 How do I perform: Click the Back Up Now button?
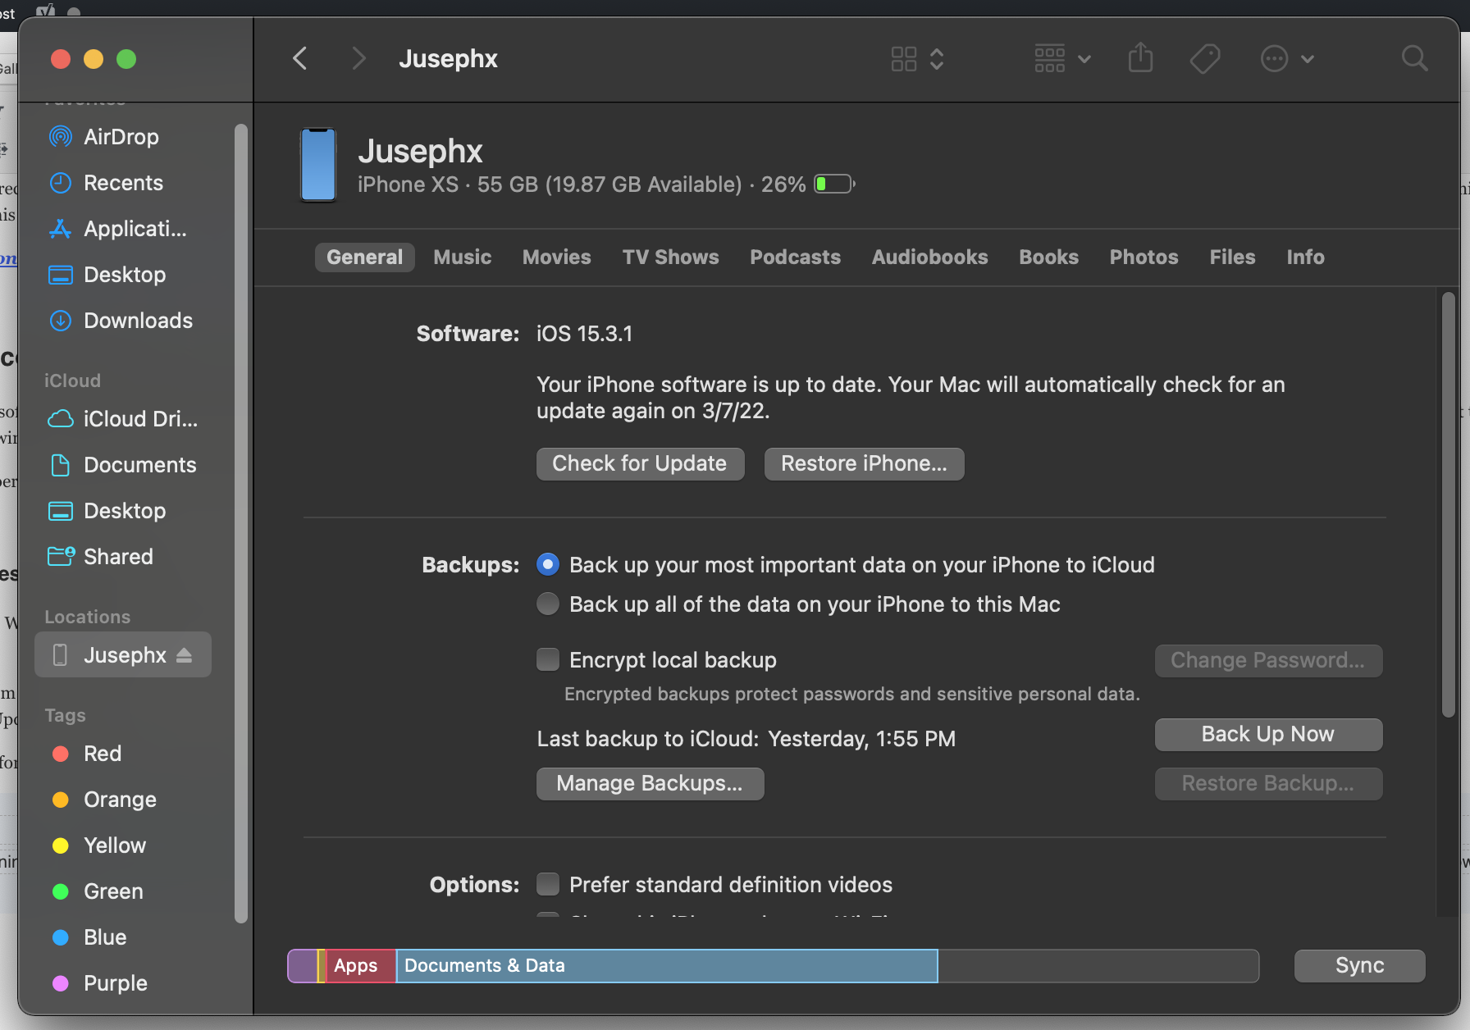pyautogui.click(x=1267, y=734)
